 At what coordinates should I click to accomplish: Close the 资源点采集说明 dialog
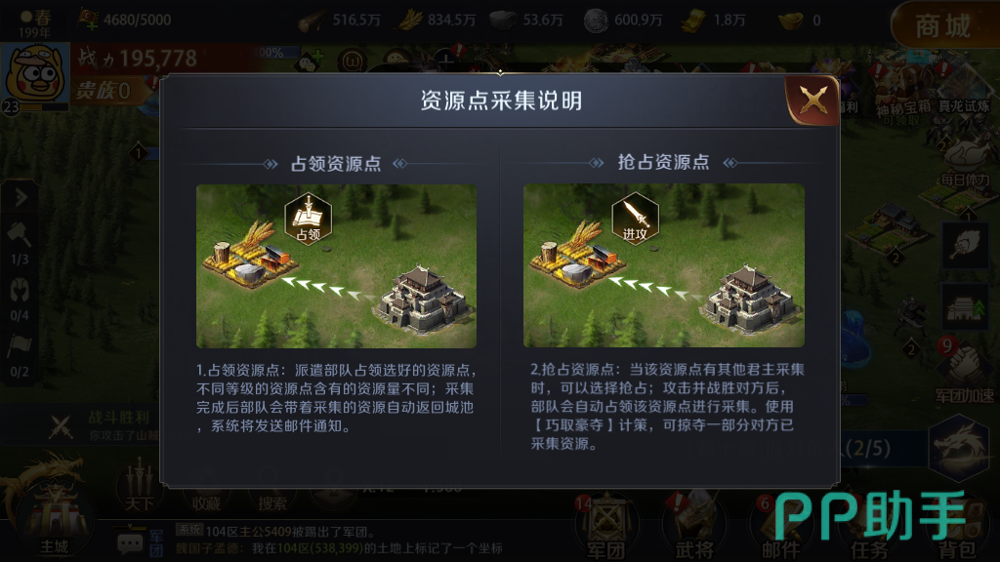813,100
